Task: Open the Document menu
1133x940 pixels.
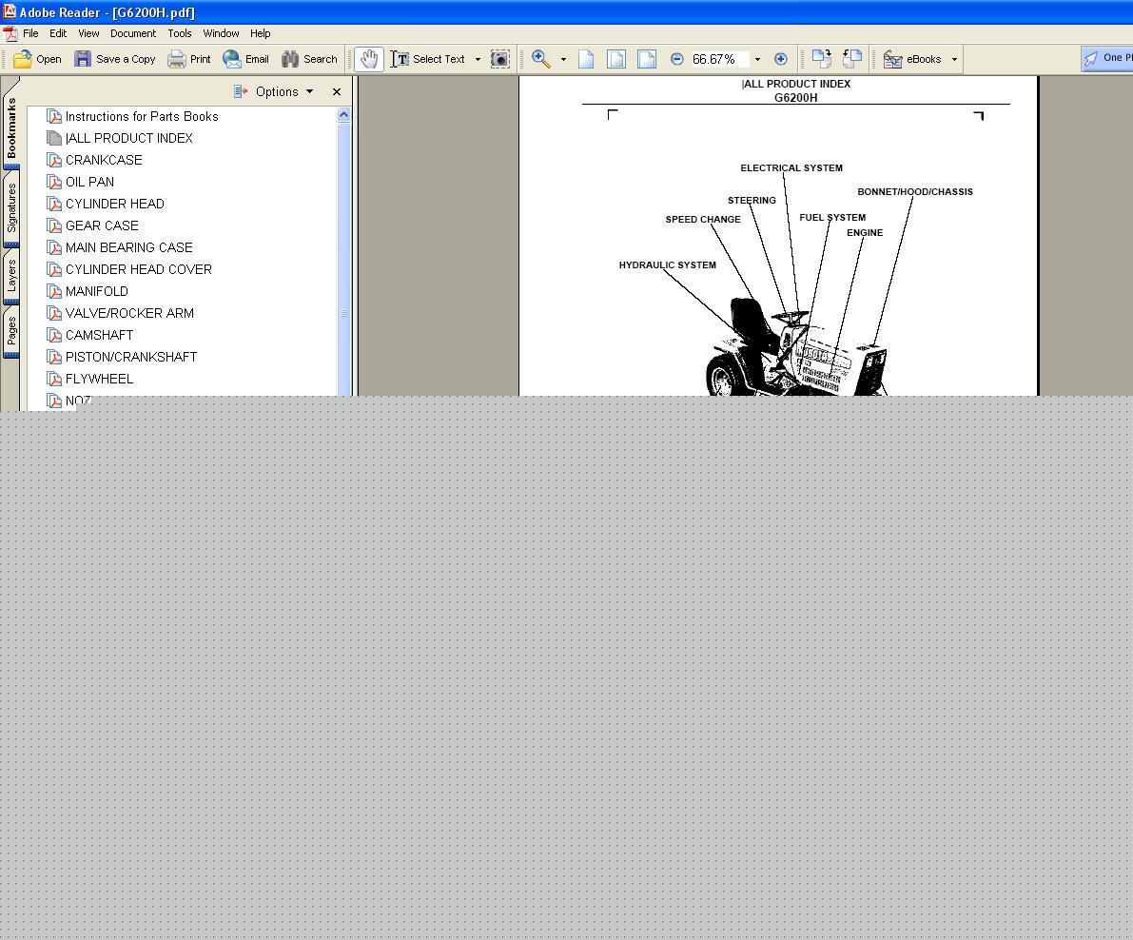Action: pyautogui.click(x=133, y=33)
